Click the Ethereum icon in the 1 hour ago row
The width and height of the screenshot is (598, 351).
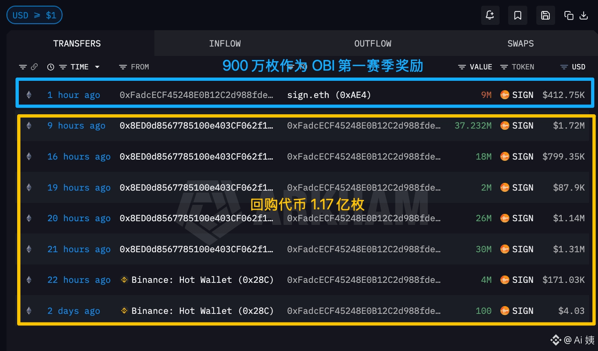point(29,95)
